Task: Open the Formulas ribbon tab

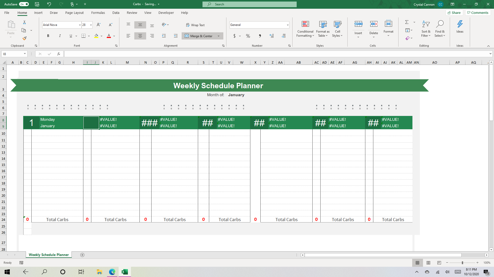Action: click(98, 13)
